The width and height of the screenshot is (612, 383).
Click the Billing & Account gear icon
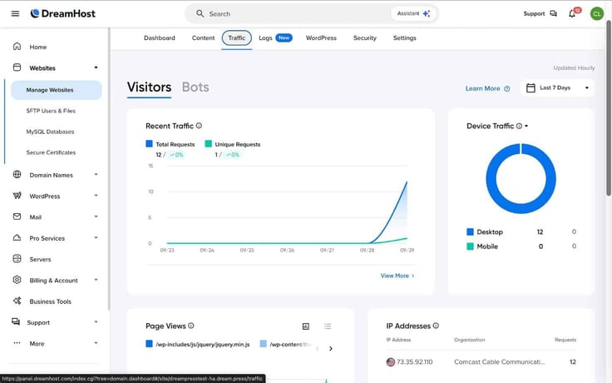point(17,280)
